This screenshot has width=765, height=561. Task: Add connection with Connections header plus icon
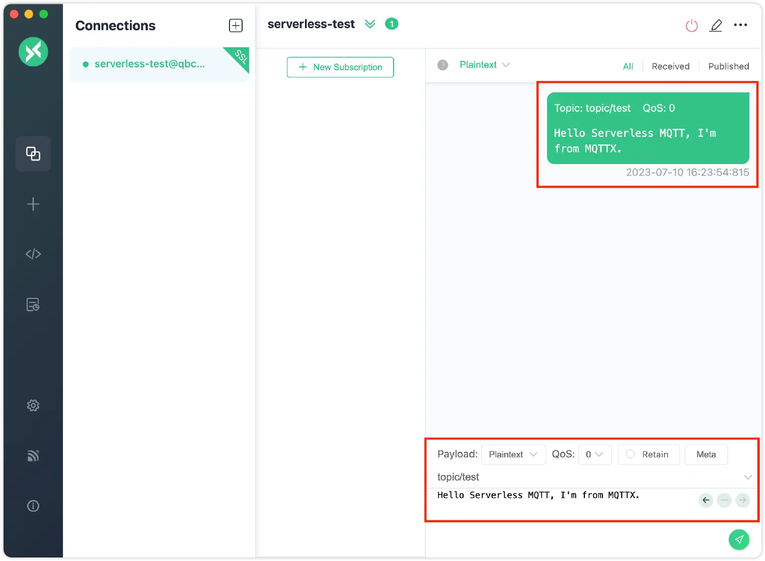pyautogui.click(x=236, y=25)
